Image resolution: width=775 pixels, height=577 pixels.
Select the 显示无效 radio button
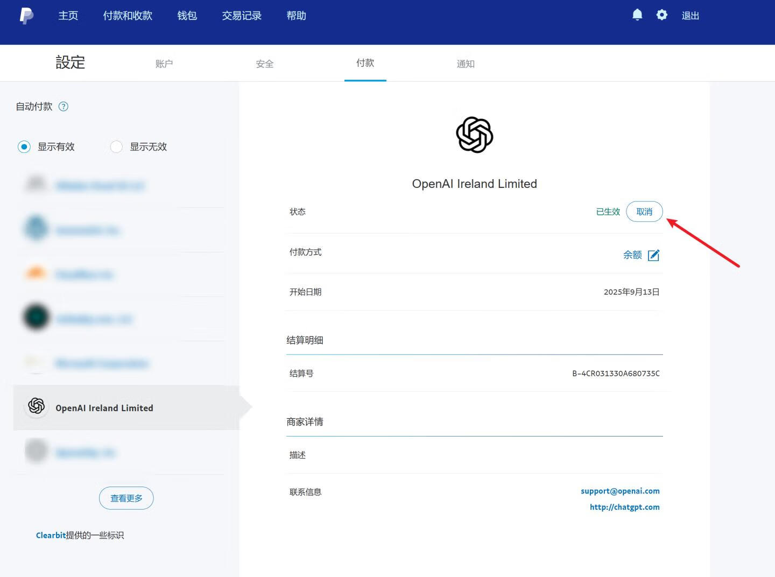tap(116, 147)
